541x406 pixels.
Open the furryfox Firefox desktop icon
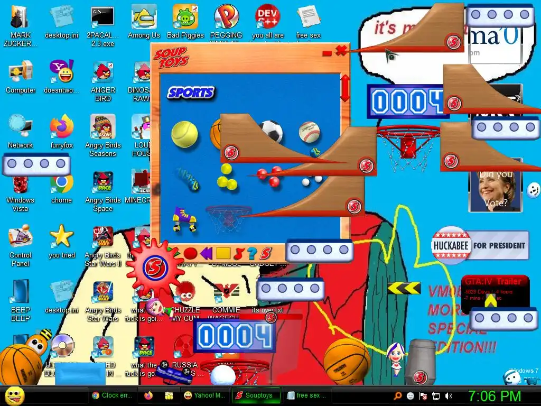tap(61, 131)
